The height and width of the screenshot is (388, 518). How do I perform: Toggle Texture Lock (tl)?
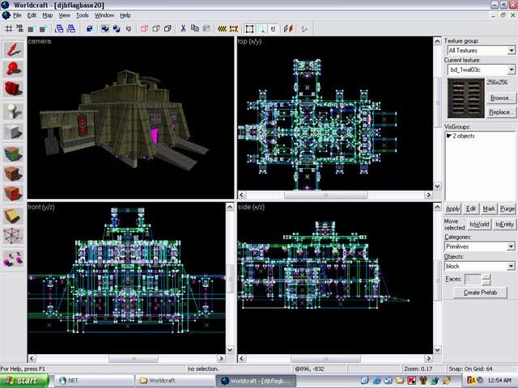click(274, 29)
